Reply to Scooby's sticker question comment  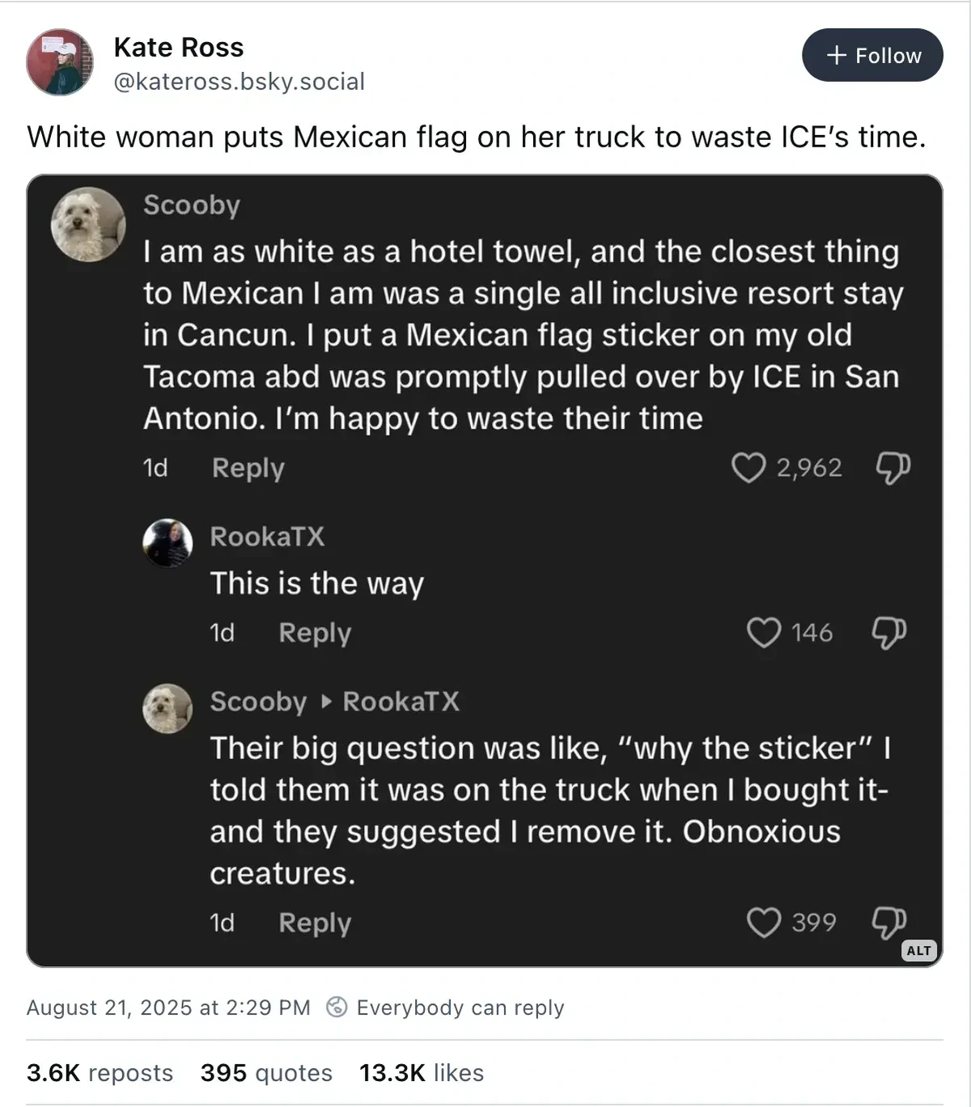pos(315,922)
